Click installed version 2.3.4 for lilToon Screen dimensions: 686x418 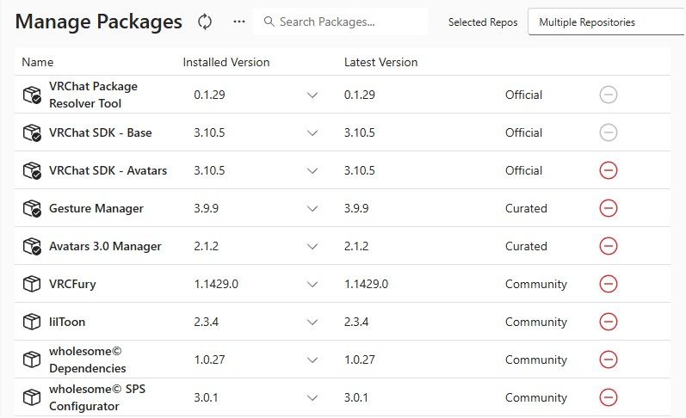point(206,322)
